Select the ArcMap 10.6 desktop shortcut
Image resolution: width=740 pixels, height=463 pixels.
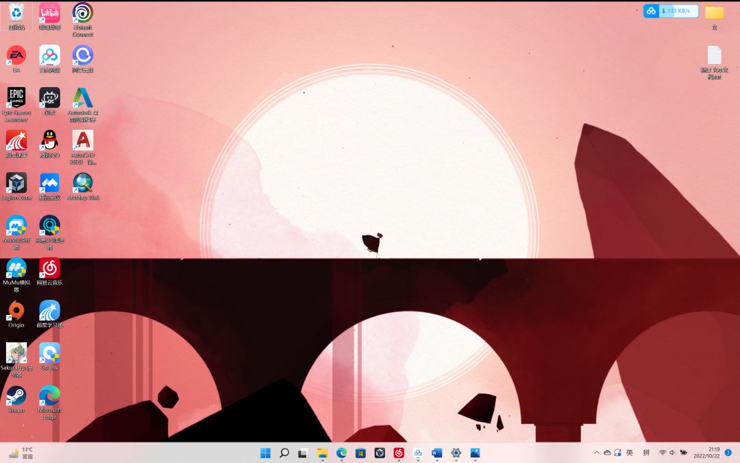(83, 187)
